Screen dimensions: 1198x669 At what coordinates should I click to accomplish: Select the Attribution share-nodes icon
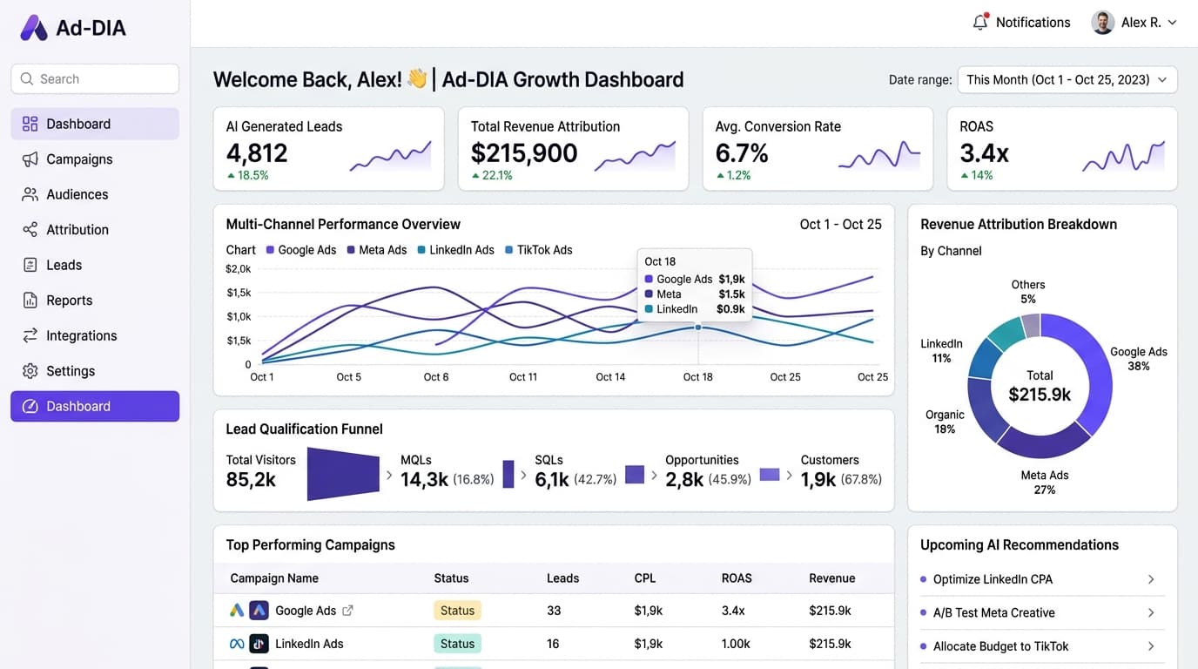click(x=30, y=230)
